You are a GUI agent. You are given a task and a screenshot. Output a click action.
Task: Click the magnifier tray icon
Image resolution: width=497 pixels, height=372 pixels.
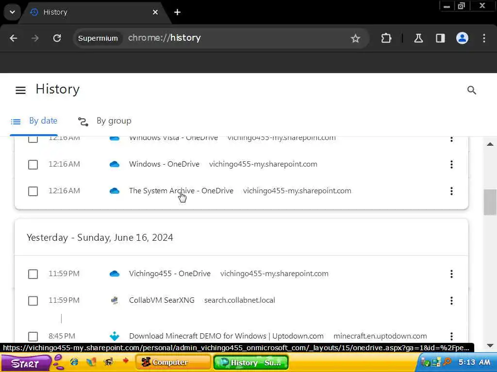click(x=447, y=361)
